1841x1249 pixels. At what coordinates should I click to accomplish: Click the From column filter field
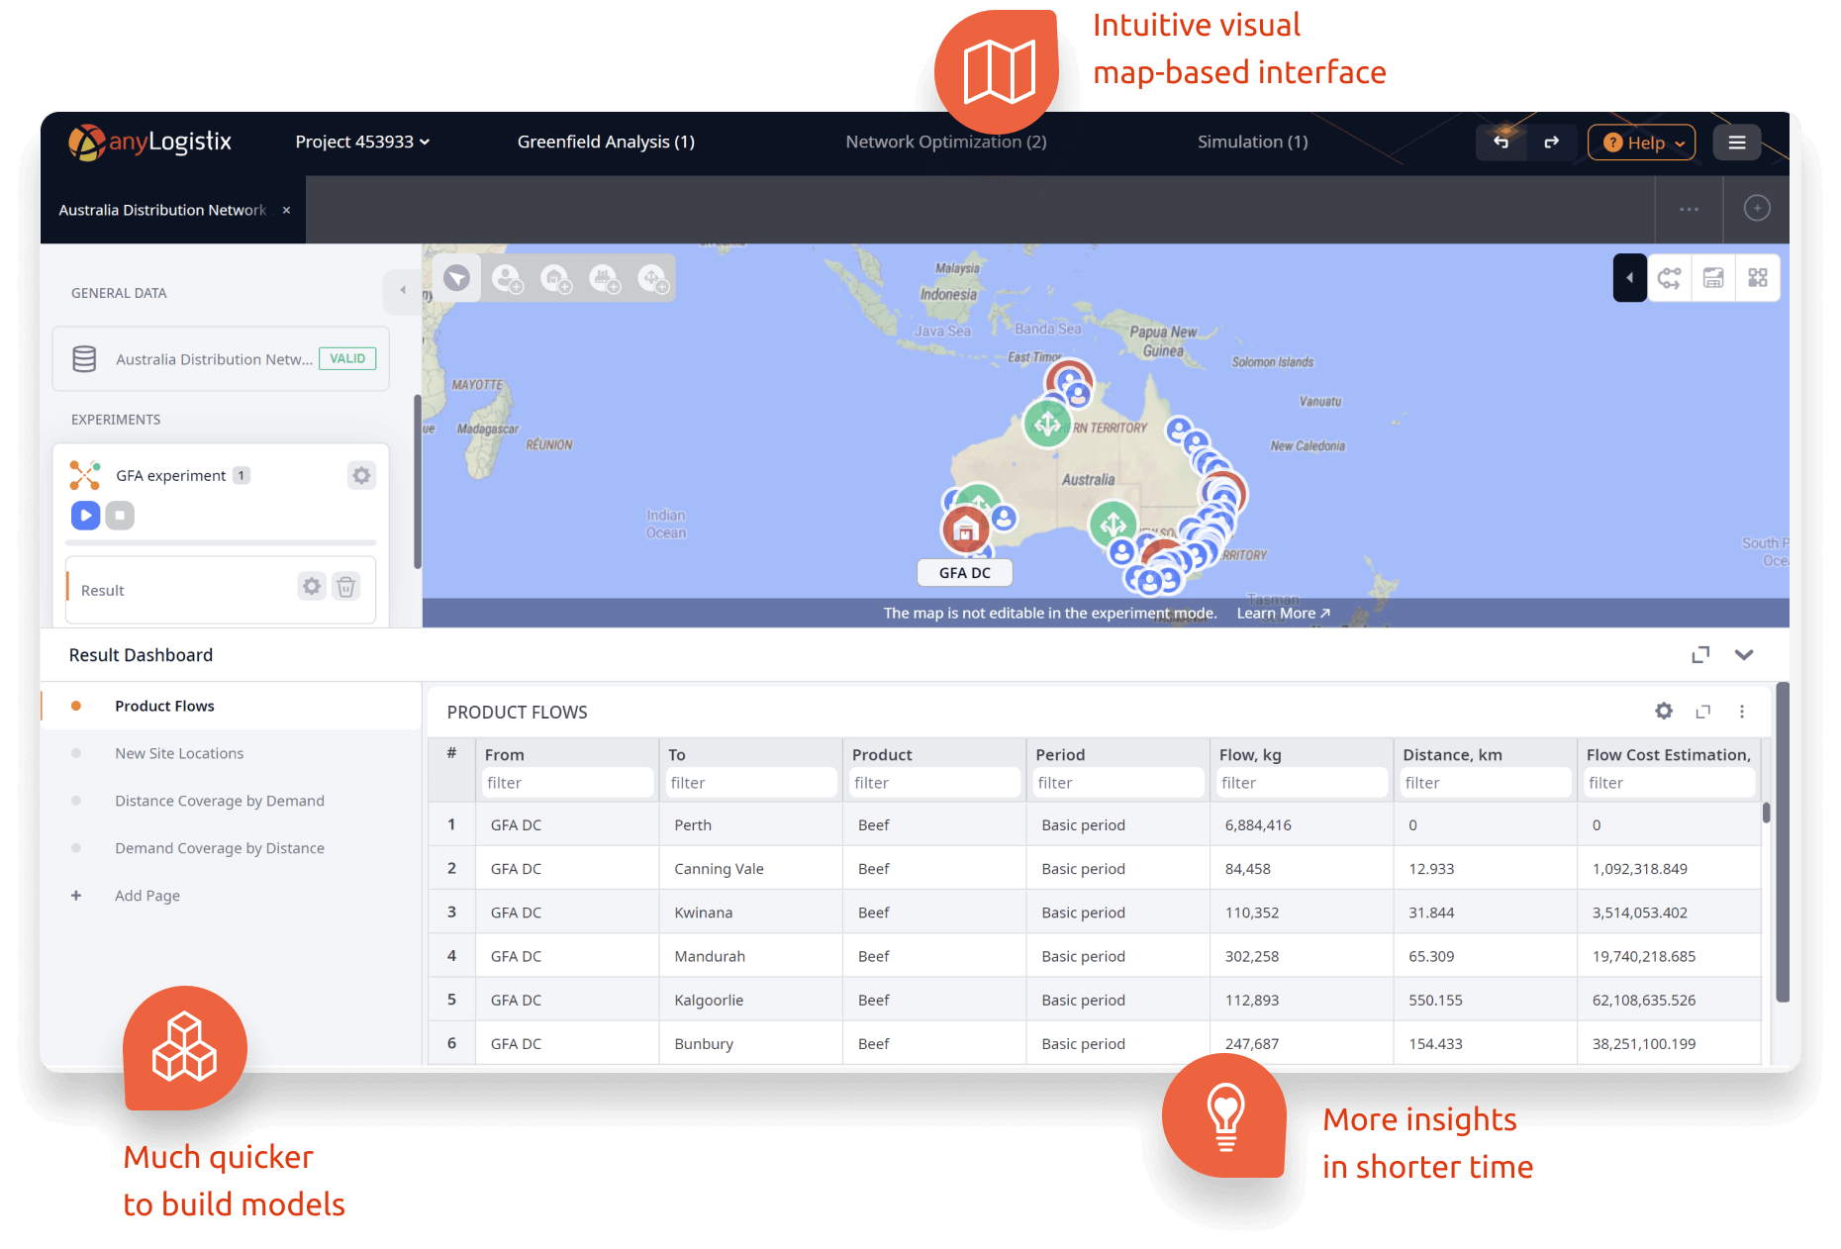[567, 783]
